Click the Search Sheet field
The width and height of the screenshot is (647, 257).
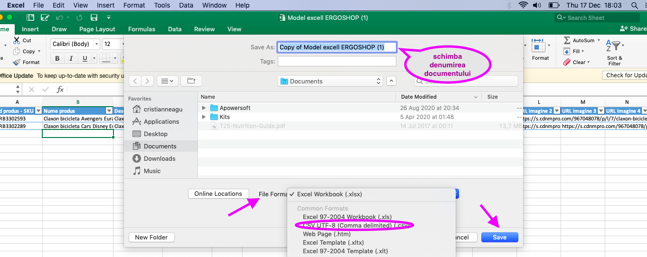tap(596, 18)
